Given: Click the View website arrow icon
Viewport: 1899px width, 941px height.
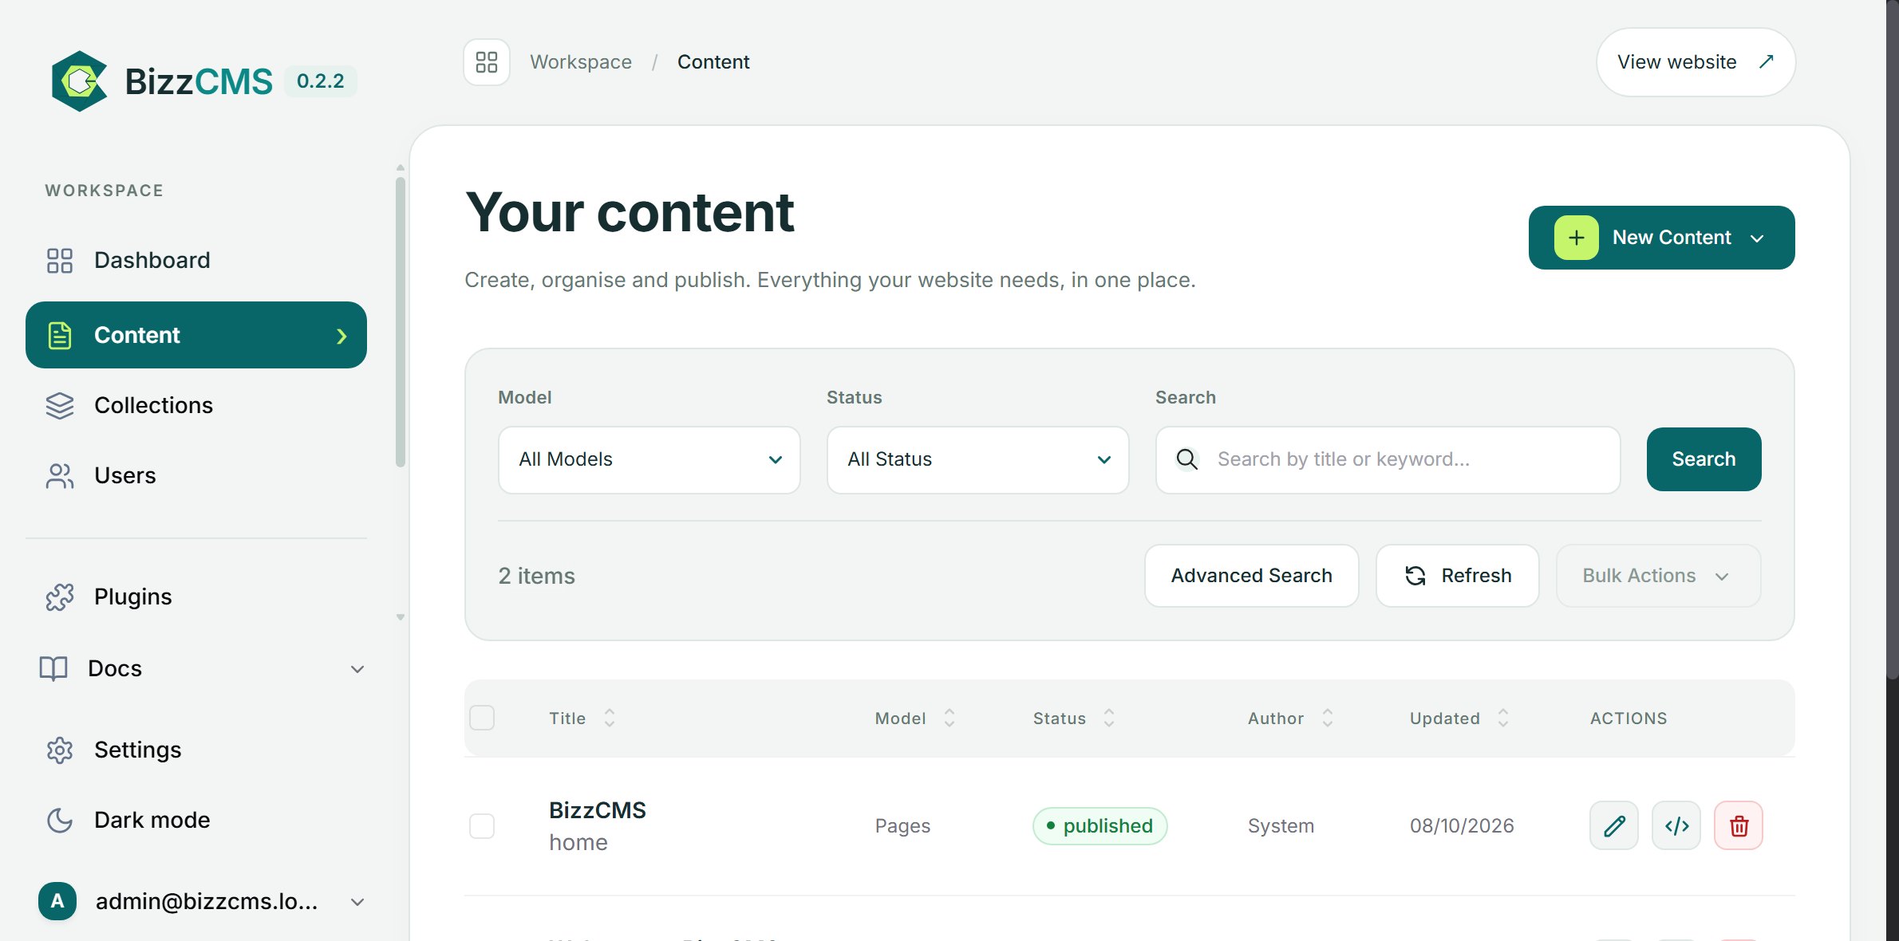Looking at the screenshot, I should coord(1767,61).
